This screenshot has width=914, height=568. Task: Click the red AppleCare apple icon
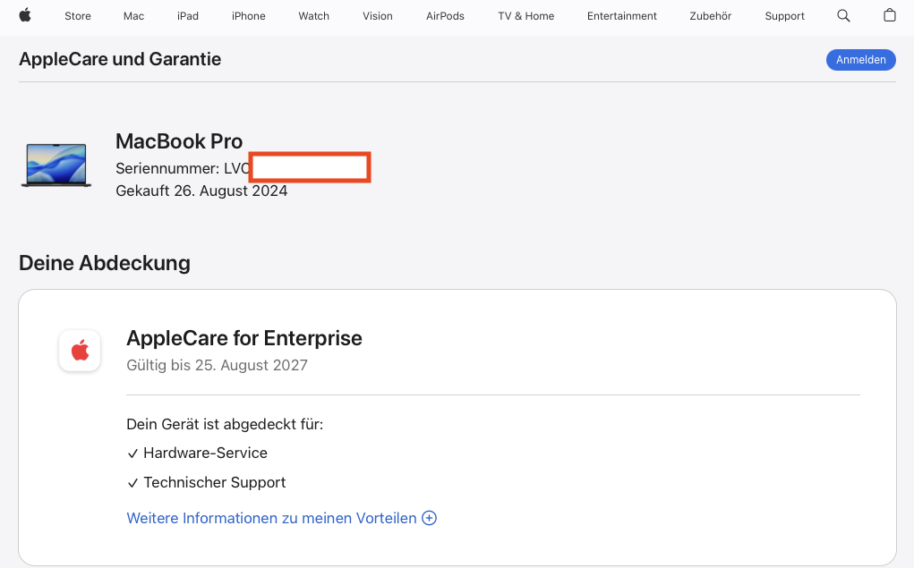click(x=80, y=351)
